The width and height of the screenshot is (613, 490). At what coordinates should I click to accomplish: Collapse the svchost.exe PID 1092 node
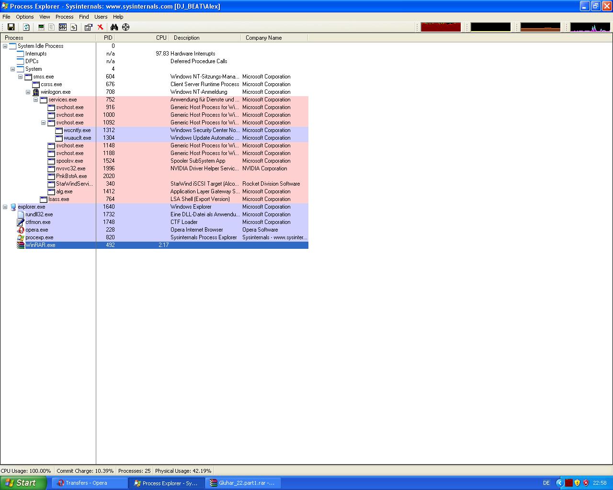pos(44,122)
